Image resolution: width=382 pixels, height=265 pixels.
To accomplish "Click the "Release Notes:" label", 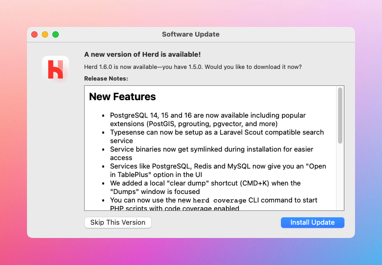I will point(106,78).
